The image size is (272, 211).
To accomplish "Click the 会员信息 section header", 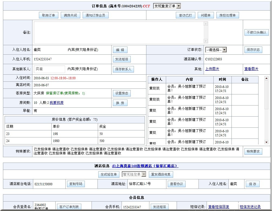I will (136, 198).
